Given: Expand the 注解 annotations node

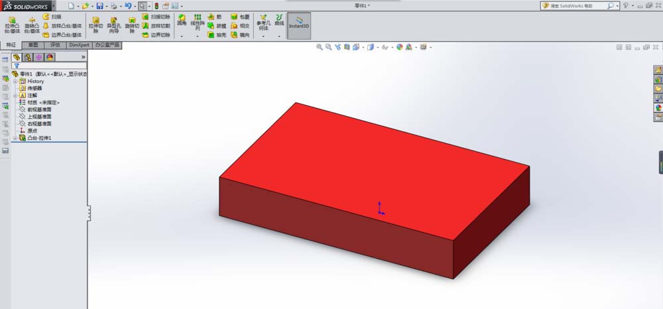Looking at the screenshot, I should tap(15, 95).
